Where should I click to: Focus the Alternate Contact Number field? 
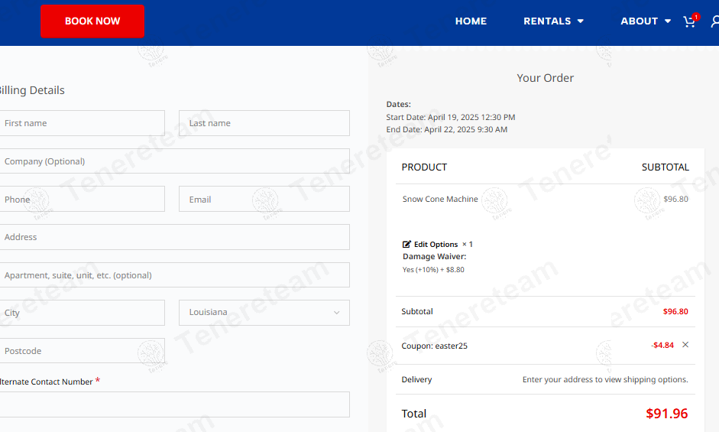[175, 404]
